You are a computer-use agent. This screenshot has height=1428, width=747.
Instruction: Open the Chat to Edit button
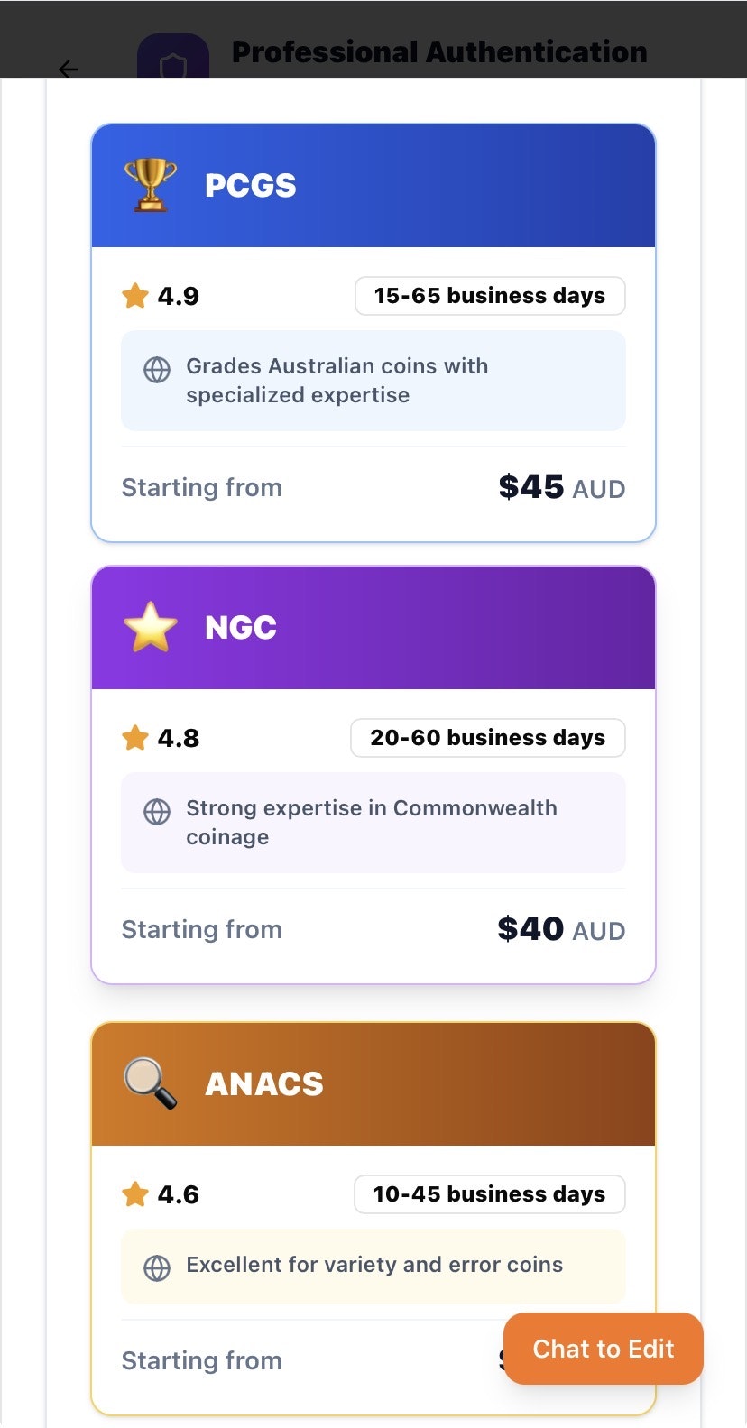tap(604, 1349)
